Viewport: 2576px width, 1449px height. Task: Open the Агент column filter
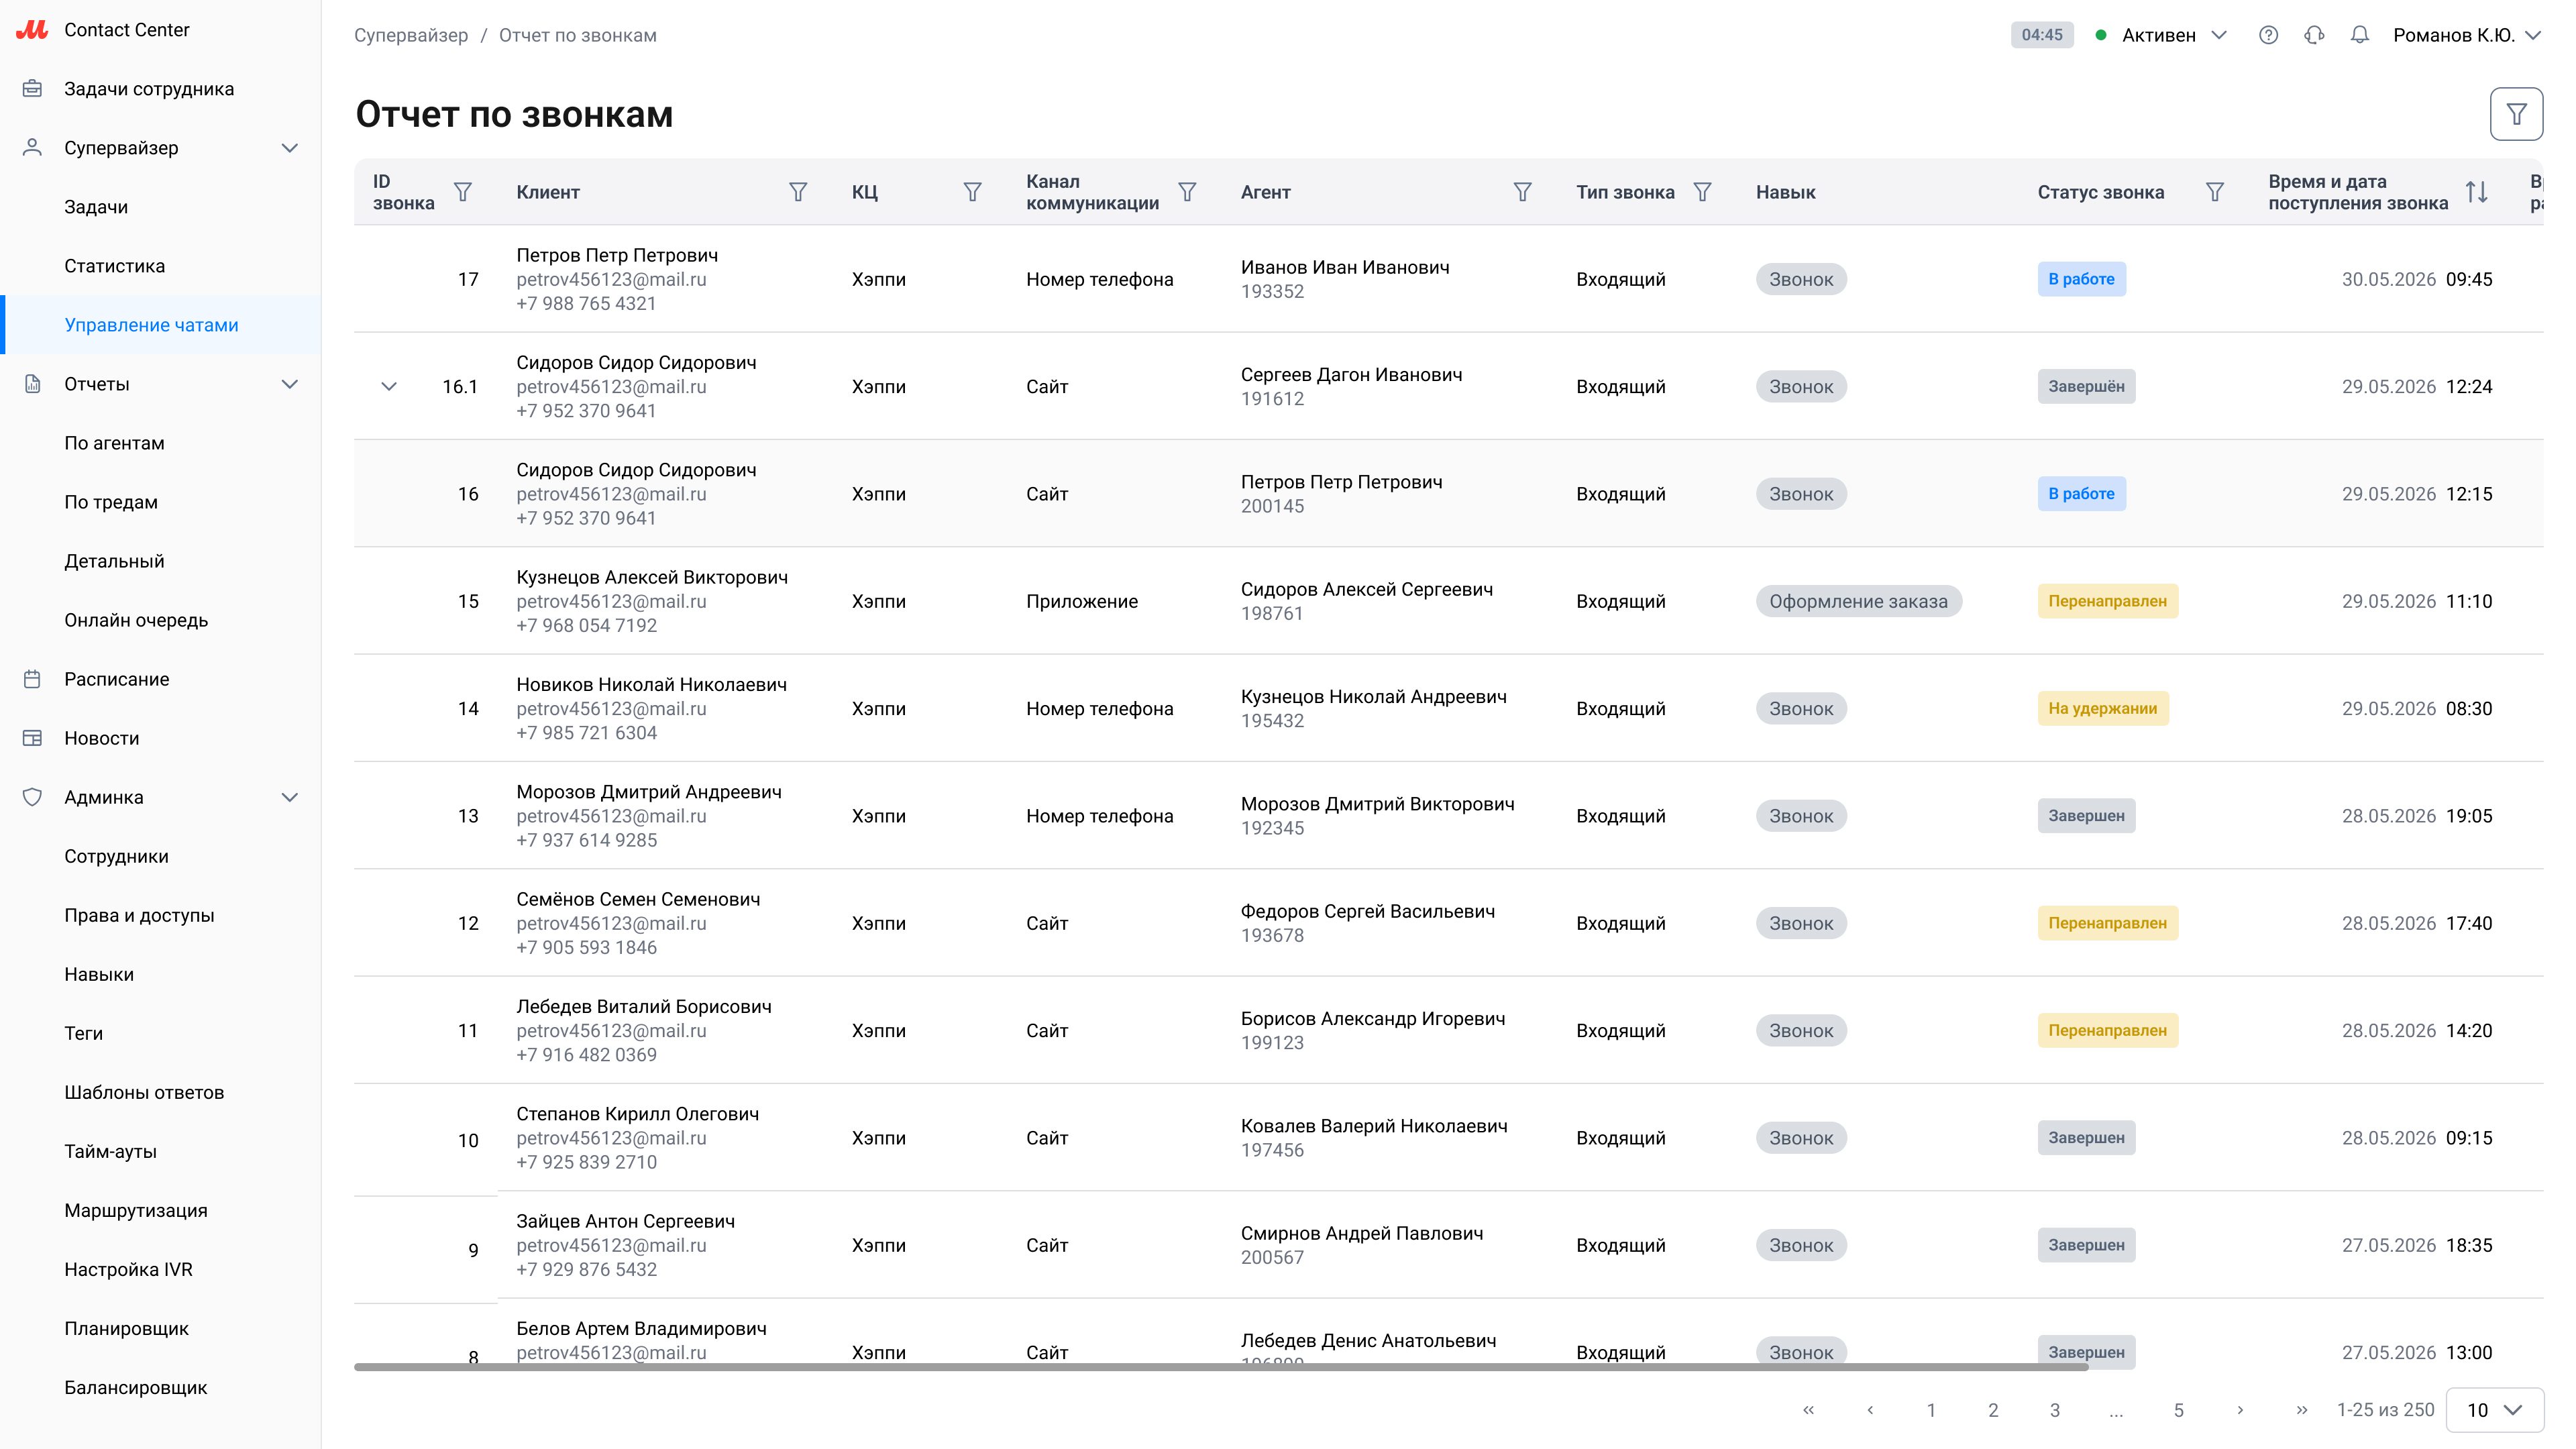pyautogui.click(x=1522, y=192)
